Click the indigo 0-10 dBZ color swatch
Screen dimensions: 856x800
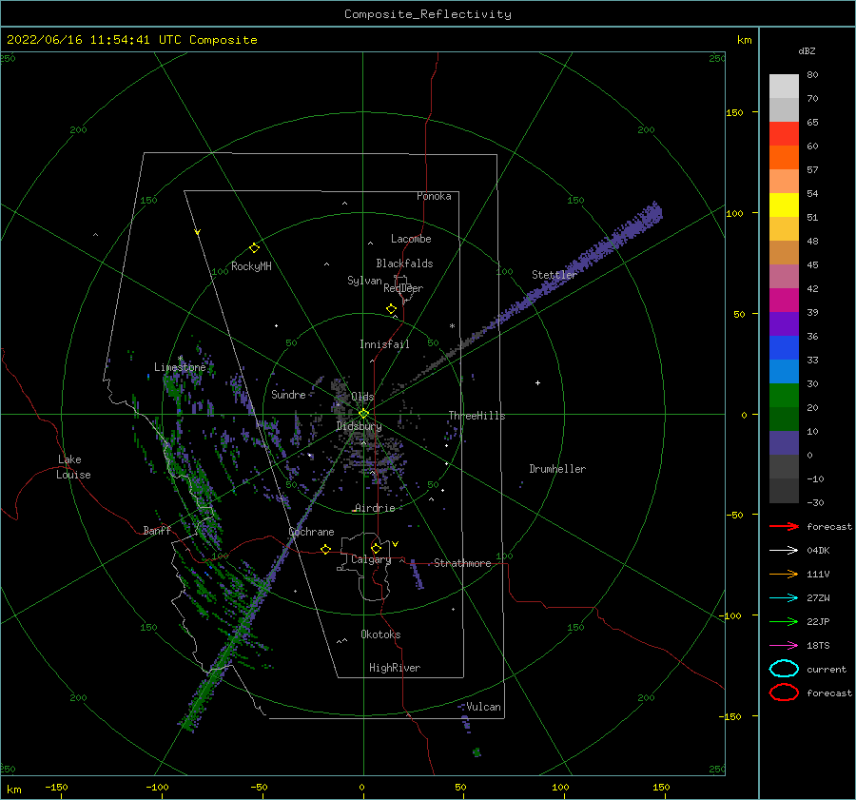(x=784, y=442)
